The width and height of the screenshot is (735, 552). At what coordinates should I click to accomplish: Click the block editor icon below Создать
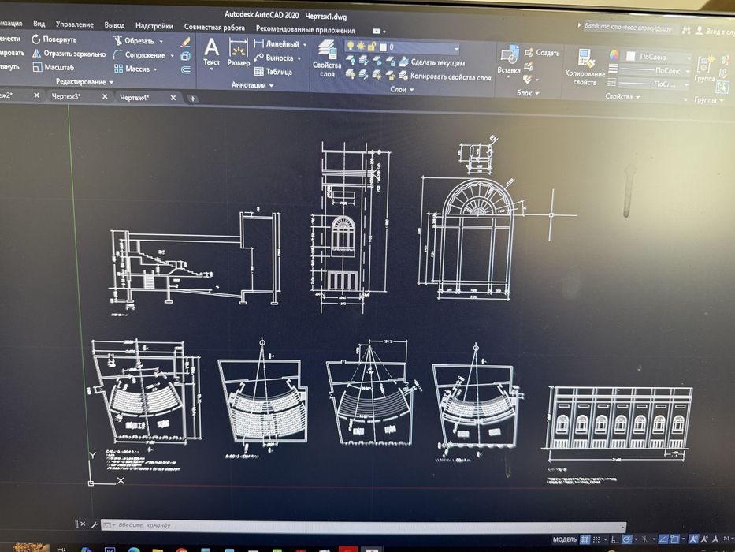pos(529,66)
